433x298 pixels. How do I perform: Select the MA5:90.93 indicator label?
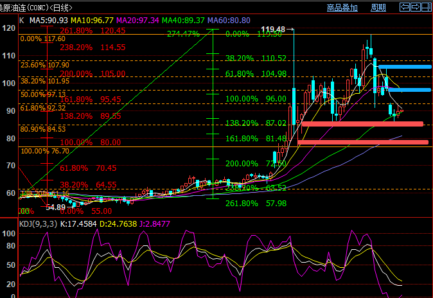(x=48, y=20)
